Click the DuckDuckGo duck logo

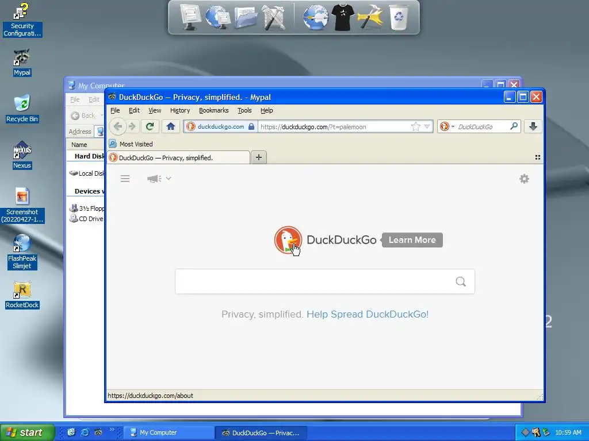point(288,240)
